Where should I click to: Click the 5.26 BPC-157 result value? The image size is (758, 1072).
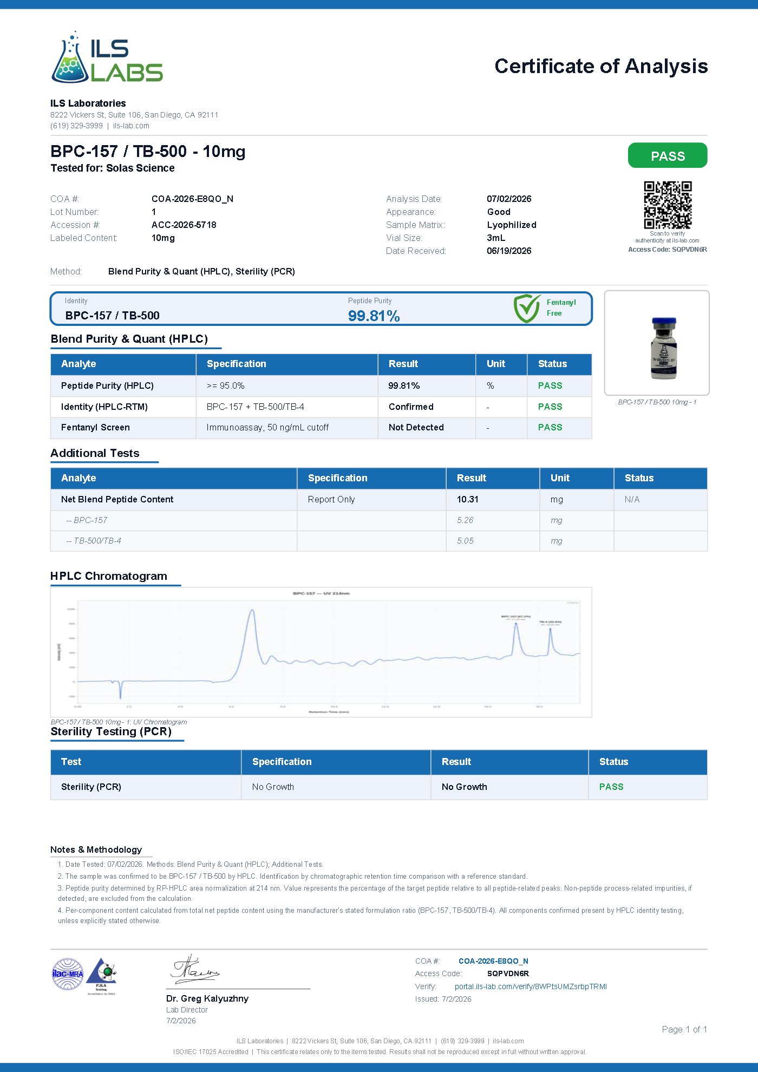465,520
